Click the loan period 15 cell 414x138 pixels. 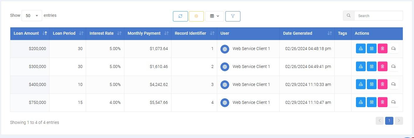pyautogui.click(x=67, y=103)
